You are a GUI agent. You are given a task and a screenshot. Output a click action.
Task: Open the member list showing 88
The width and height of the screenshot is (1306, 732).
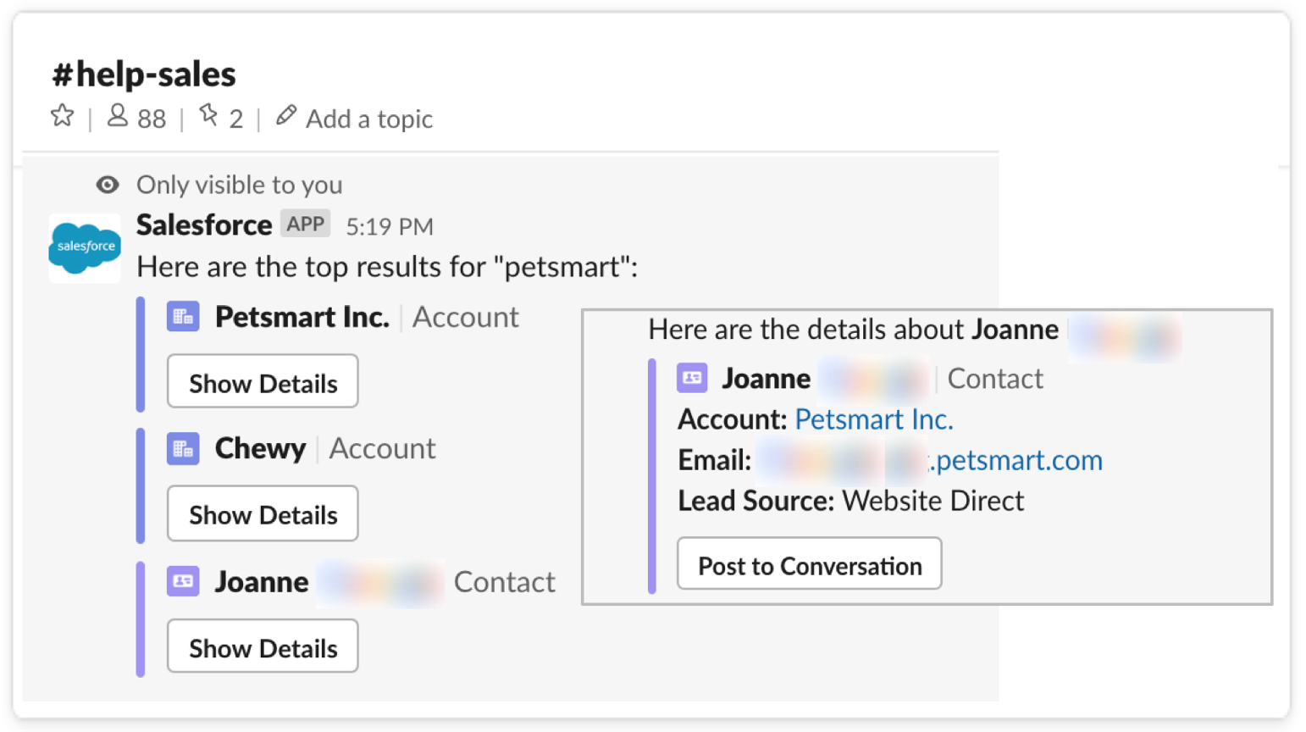[x=136, y=118]
